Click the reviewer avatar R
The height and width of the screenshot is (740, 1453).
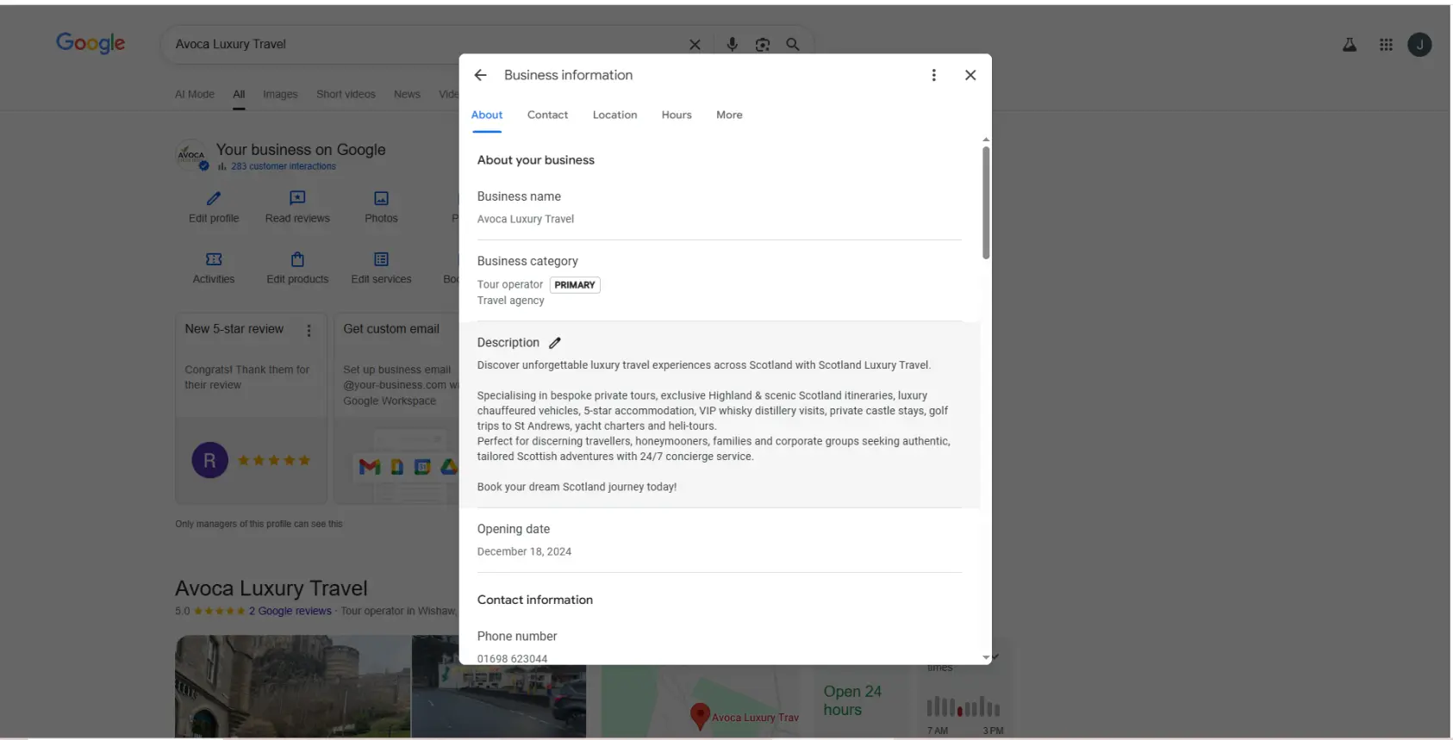209,461
